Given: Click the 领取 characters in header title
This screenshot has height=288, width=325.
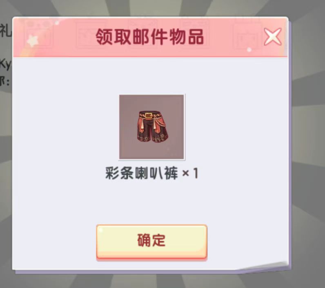Looking at the screenshot, I should click(113, 37).
